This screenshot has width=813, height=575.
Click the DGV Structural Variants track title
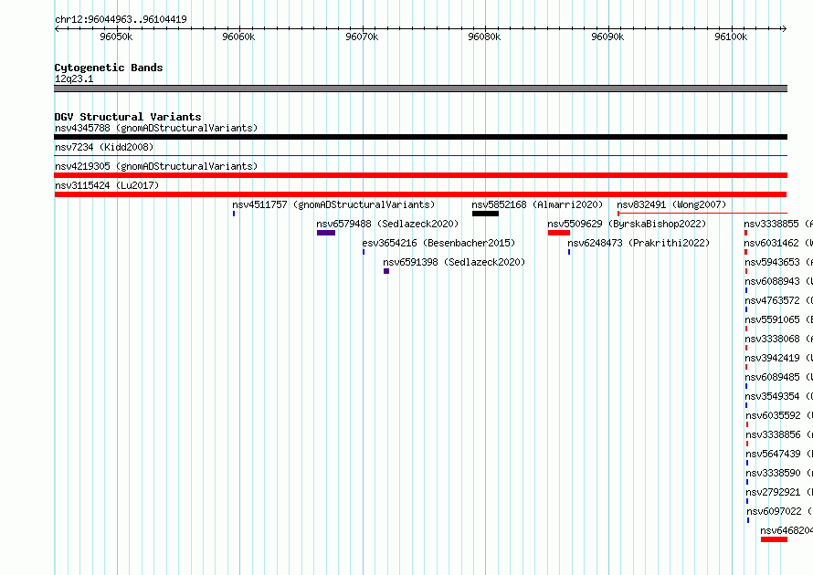(128, 117)
